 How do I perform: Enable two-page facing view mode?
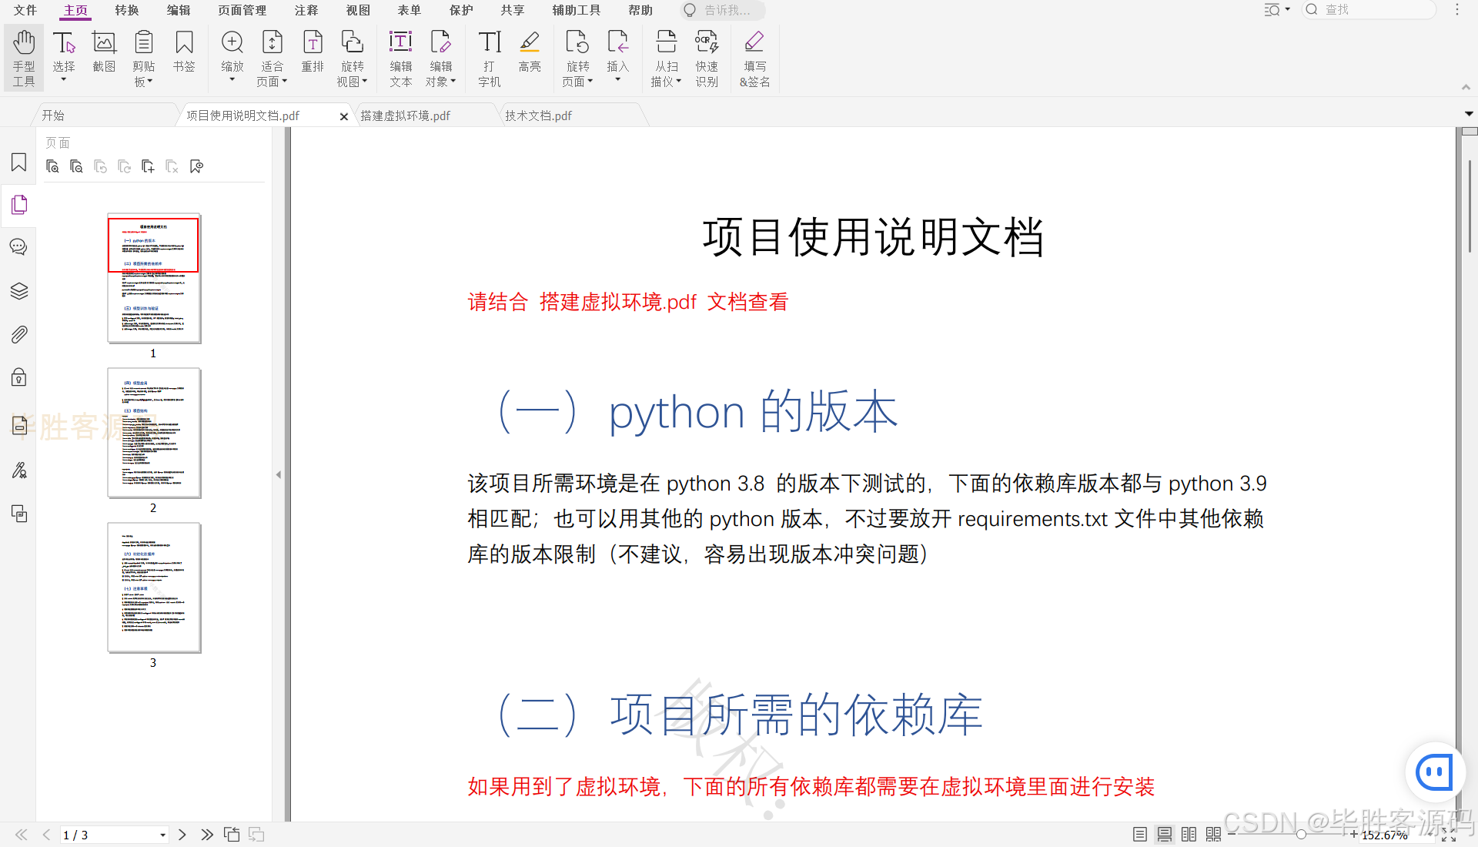[x=1189, y=835]
